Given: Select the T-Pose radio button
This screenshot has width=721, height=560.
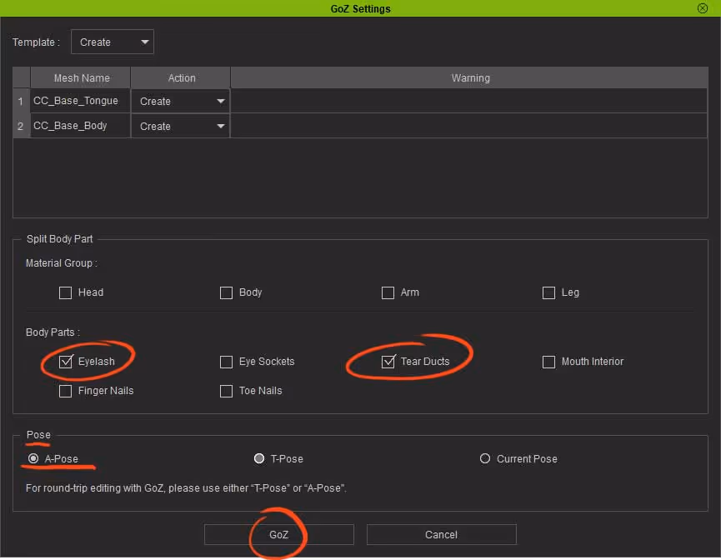Looking at the screenshot, I should tap(259, 458).
